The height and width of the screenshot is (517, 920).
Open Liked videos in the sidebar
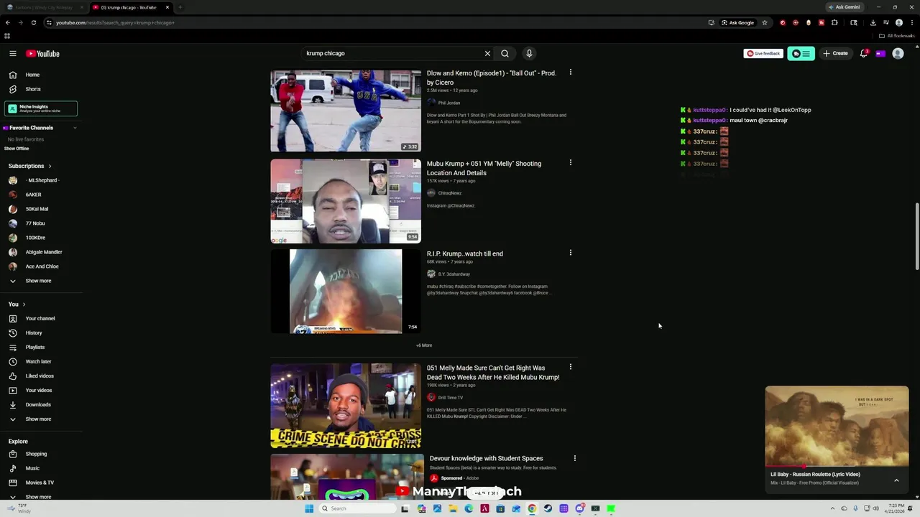point(40,376)
